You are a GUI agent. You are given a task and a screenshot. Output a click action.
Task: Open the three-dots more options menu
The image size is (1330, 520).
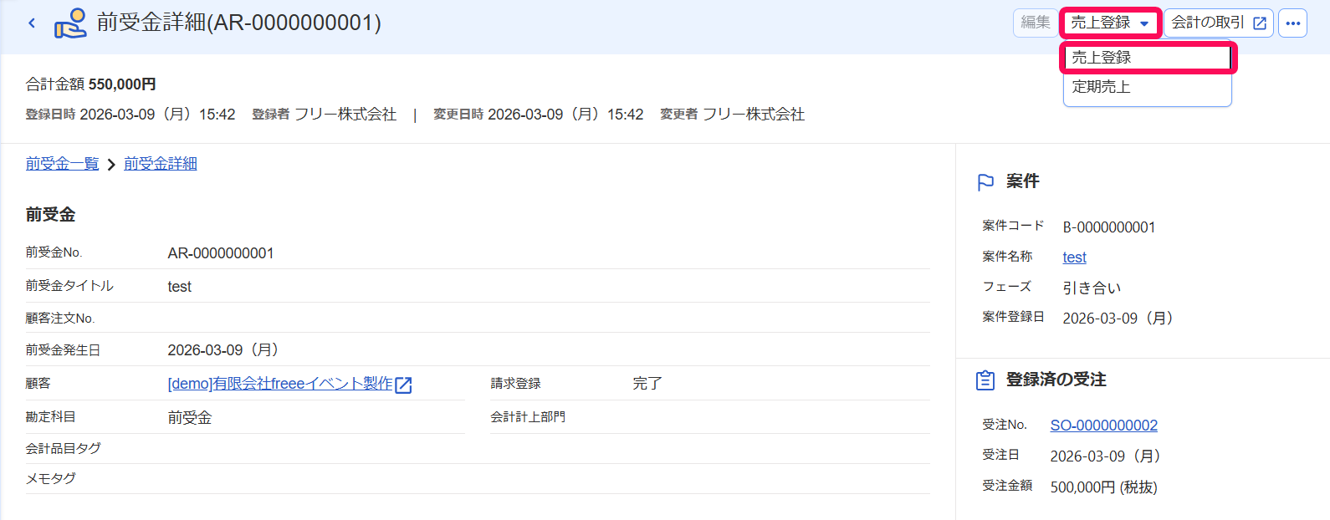point(1293,23)
